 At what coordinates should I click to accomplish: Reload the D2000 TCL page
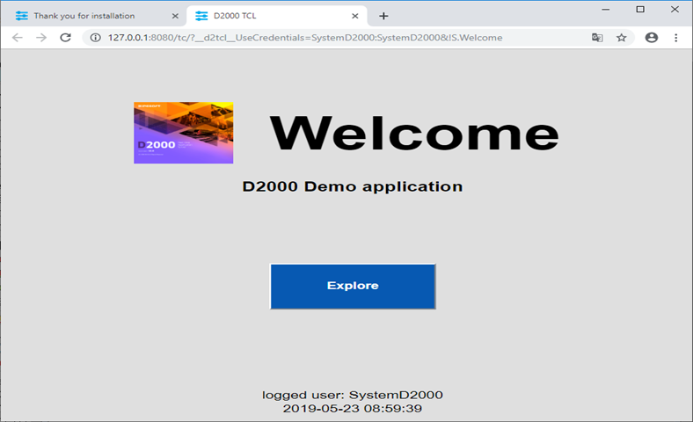(65, 38)
